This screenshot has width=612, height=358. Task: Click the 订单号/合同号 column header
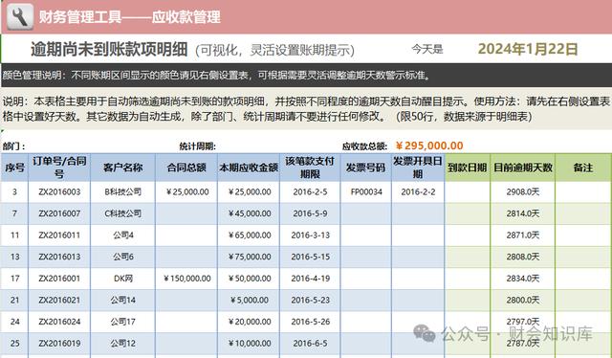[59, 168]
